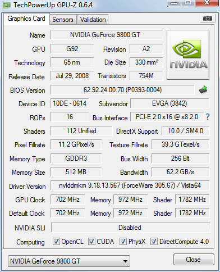Click the BIOS Version field
Viewport: 220px width, 272px height.
122,90
